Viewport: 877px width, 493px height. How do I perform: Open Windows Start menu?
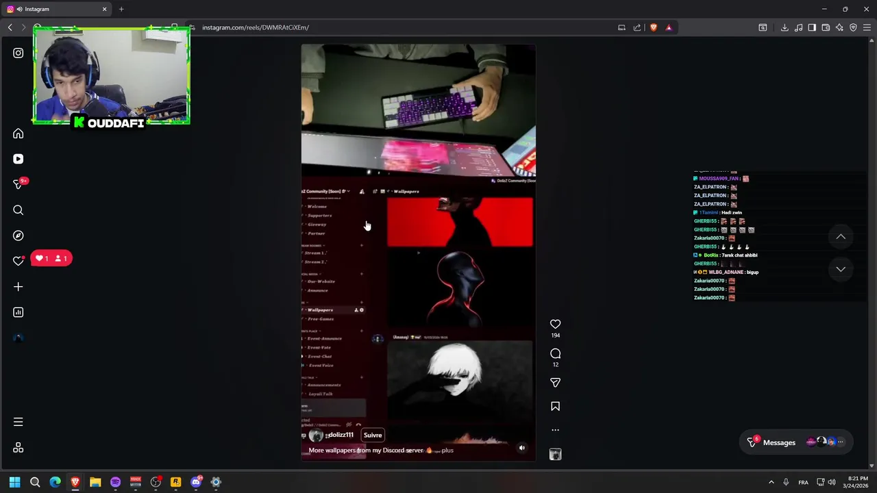[x=14, y=482]
